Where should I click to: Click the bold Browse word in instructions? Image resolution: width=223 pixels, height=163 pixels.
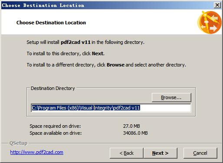115,65
